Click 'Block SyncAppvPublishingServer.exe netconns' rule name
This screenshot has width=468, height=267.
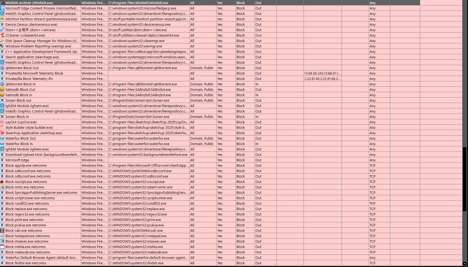(x=41, y=192)
